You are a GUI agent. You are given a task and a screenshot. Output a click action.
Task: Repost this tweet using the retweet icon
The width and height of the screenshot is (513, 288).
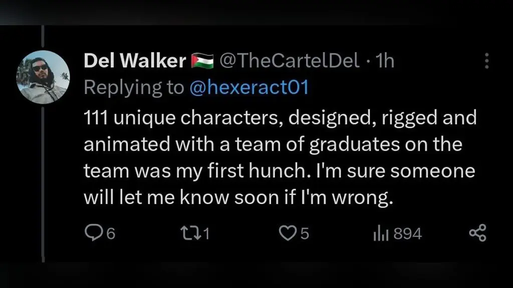point(189,233)
